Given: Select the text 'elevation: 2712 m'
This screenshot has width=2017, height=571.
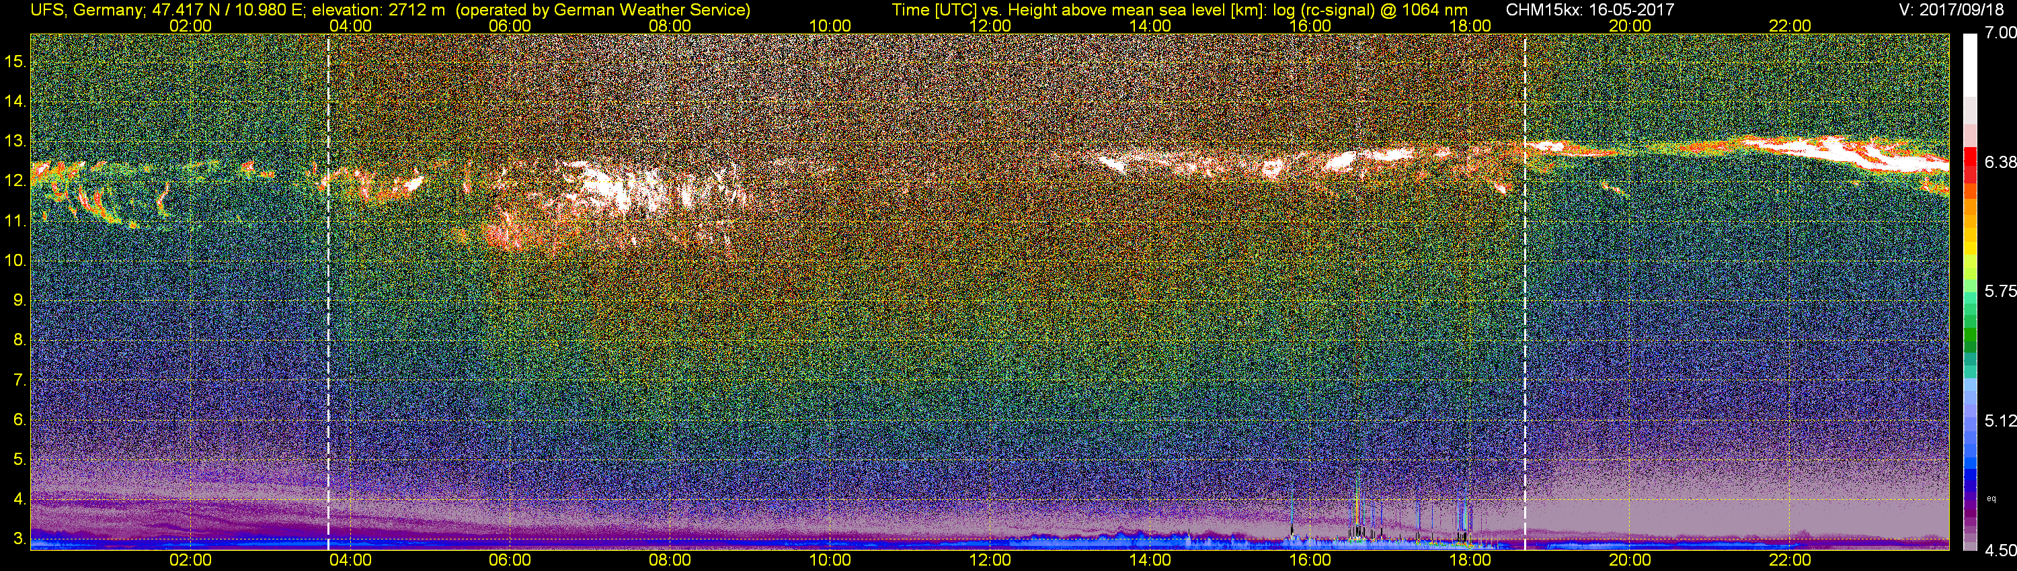Looking at the screenshot, I should pyautogui.click(x=378, y=10).
